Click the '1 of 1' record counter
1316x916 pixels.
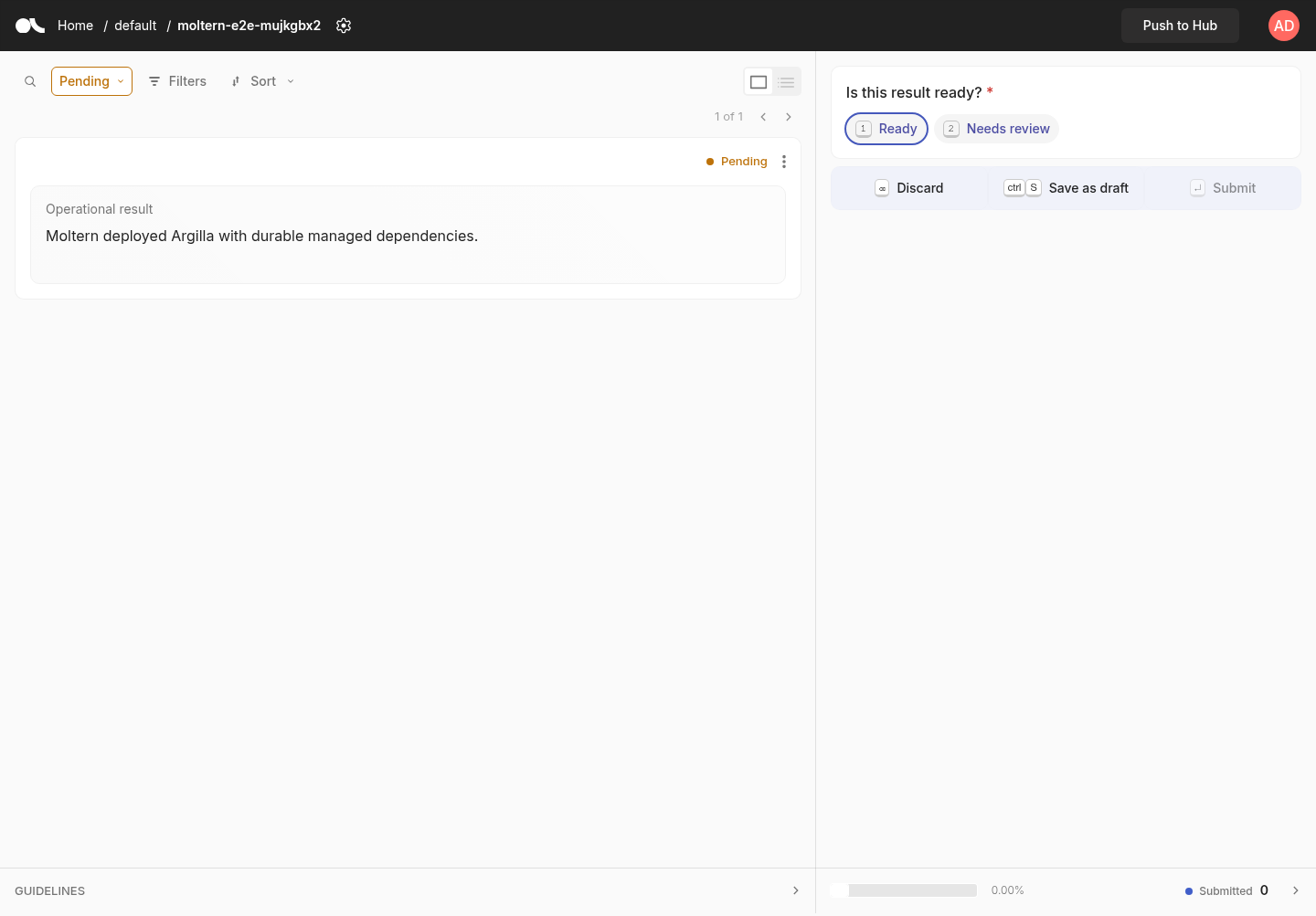728,117
